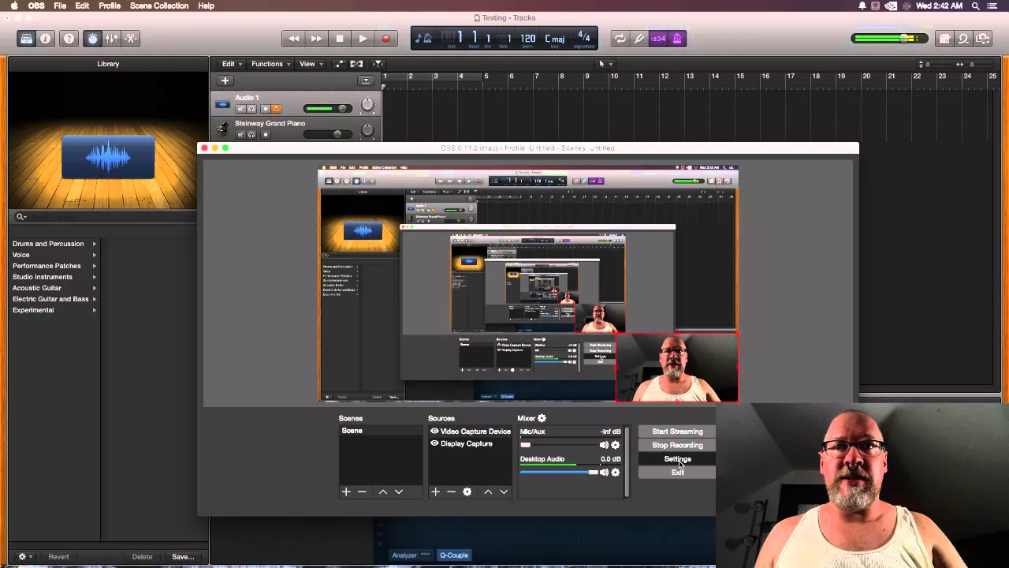Click the Rewind transport button
The image size is (1009, 568).
[x=293, y=39]
